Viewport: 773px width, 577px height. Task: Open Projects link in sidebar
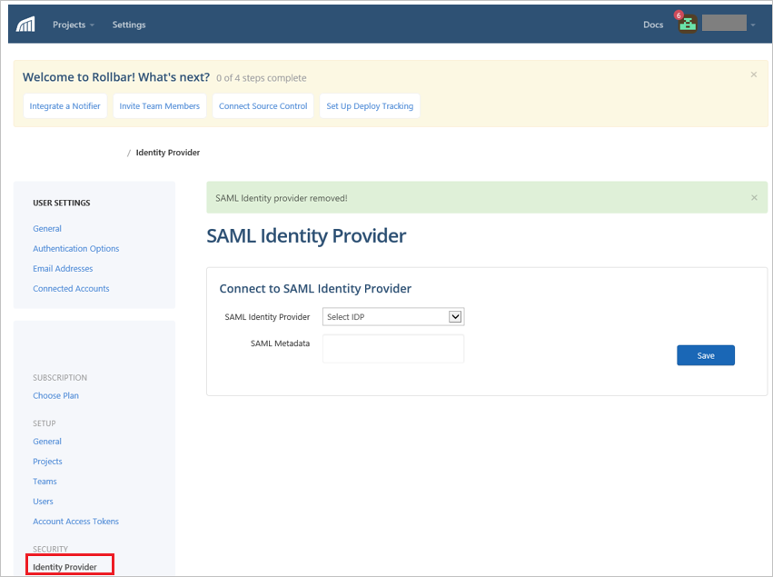pyautogui.click(x=47, y=462)
